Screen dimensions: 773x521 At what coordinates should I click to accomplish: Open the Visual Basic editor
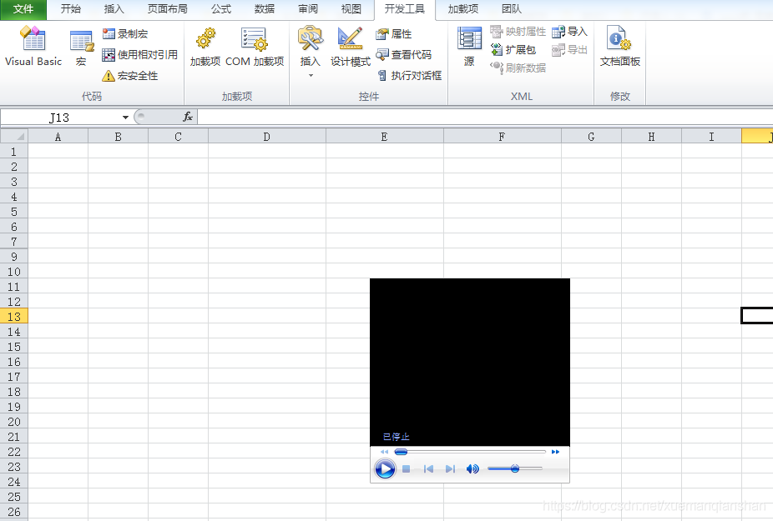(x=33, y=47)
